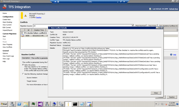Image resolution: width=179 pixels, height=107 pixels.
Task: Show hidden system tray icons
Action: tap(156, 104)
